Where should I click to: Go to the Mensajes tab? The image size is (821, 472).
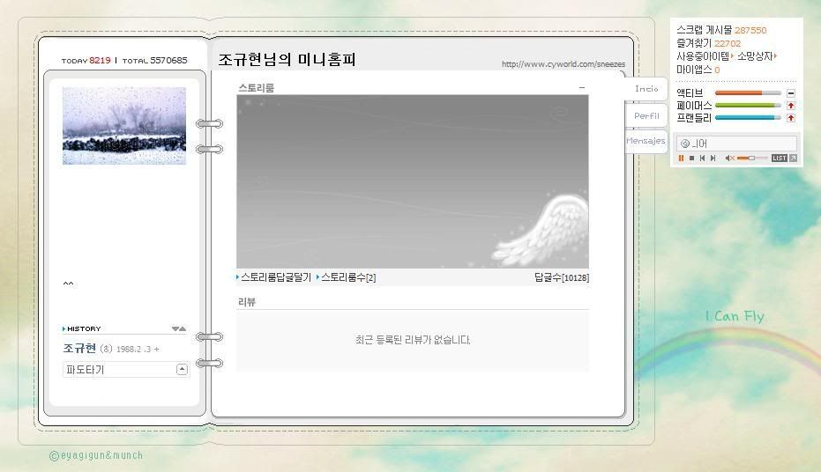pos(646,141)
